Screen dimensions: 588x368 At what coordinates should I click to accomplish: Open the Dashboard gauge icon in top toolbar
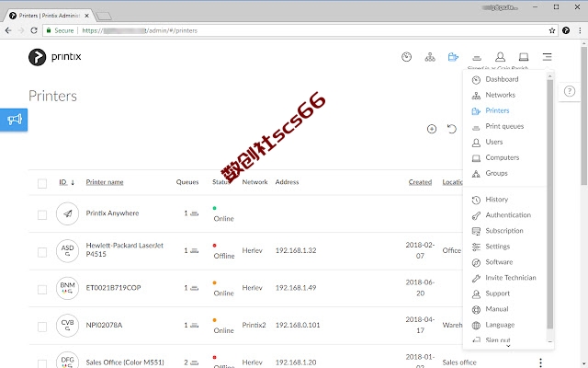[406, 57]
